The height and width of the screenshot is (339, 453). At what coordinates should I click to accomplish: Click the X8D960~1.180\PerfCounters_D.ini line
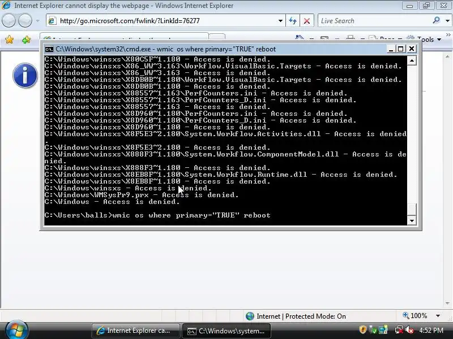point(200,120)
